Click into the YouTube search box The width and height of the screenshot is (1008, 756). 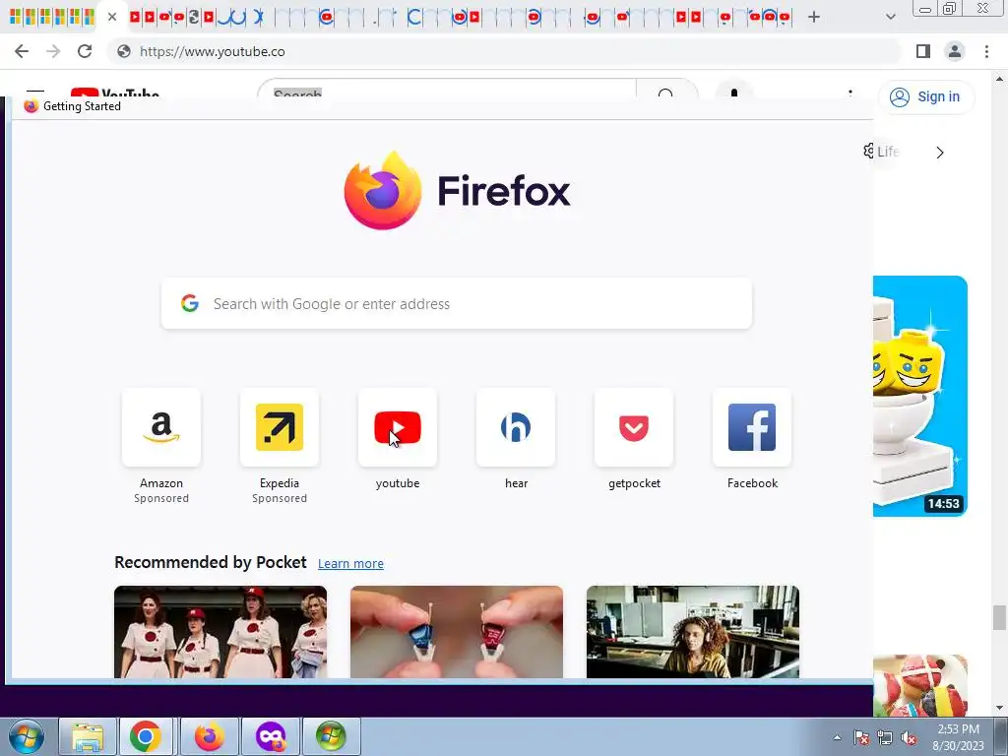[x=448, y=92]
